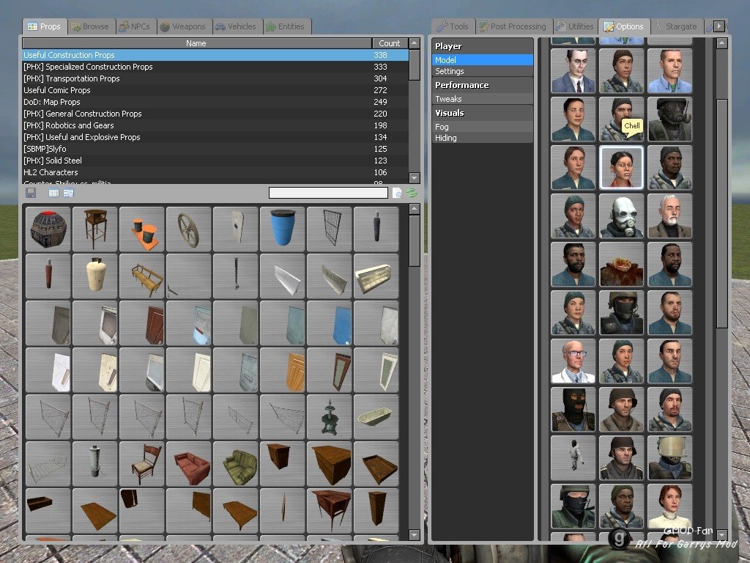The image size is (750, 563).
Task: Open the Stargate tab
Action: [x=676, y=26]
